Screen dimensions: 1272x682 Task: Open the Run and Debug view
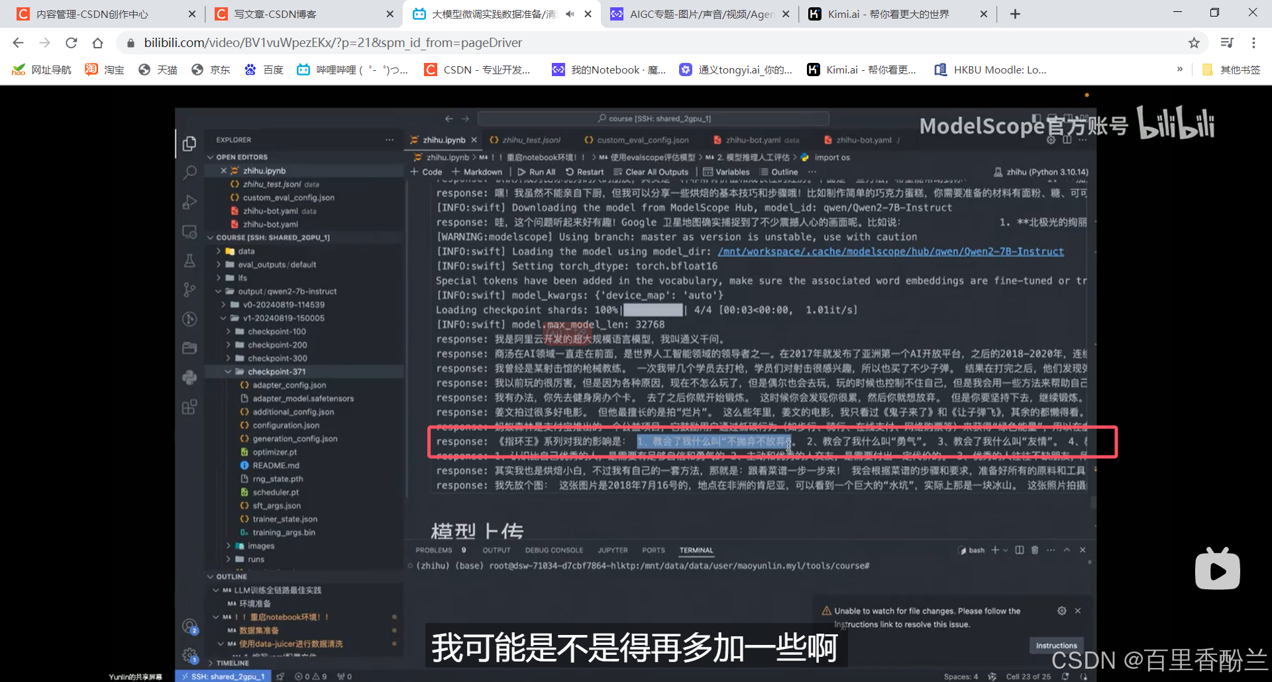pyautogui.click(x=189, y=202)
